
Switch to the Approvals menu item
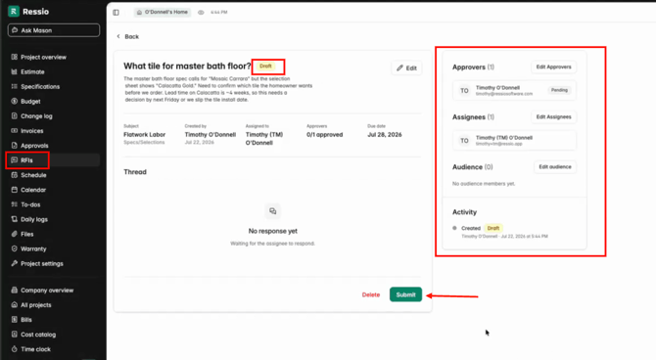34,146
